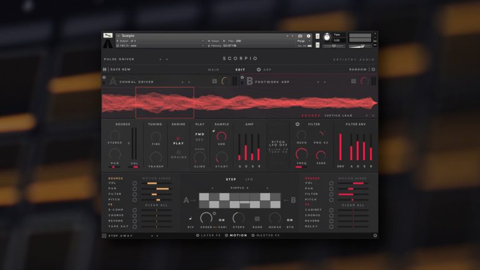Select next PULSE DRIVER preset arrow
Viewport: 480px width, 270px height.
point(167,59)
